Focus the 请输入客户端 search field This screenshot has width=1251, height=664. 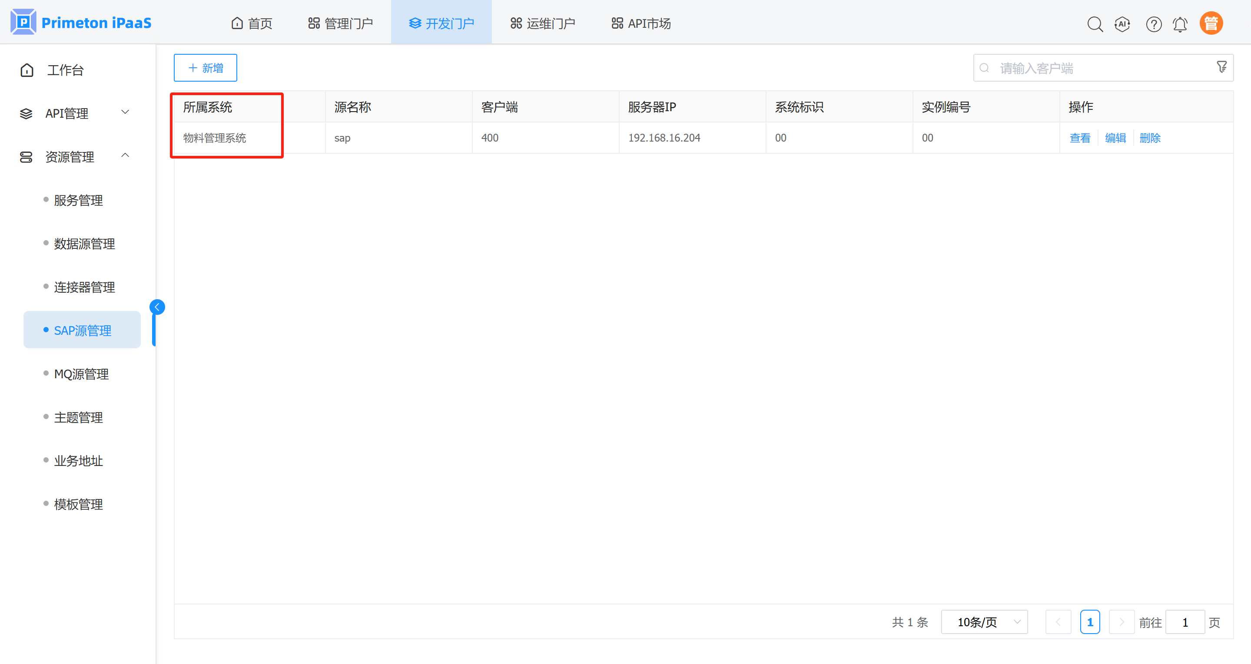click(1098, 68)
